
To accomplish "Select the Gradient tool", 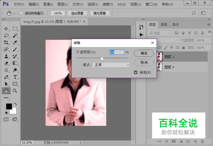I will click(x=15, y=63).
